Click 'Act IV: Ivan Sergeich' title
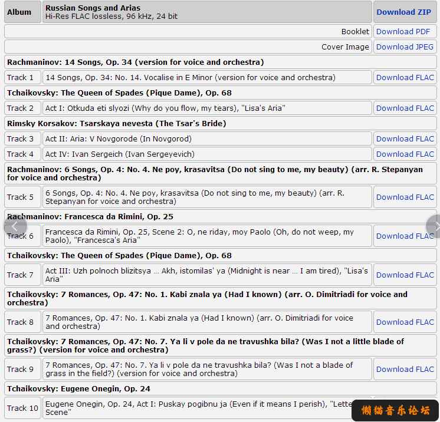The image size is (440, 422). click(x=120, y=154)
